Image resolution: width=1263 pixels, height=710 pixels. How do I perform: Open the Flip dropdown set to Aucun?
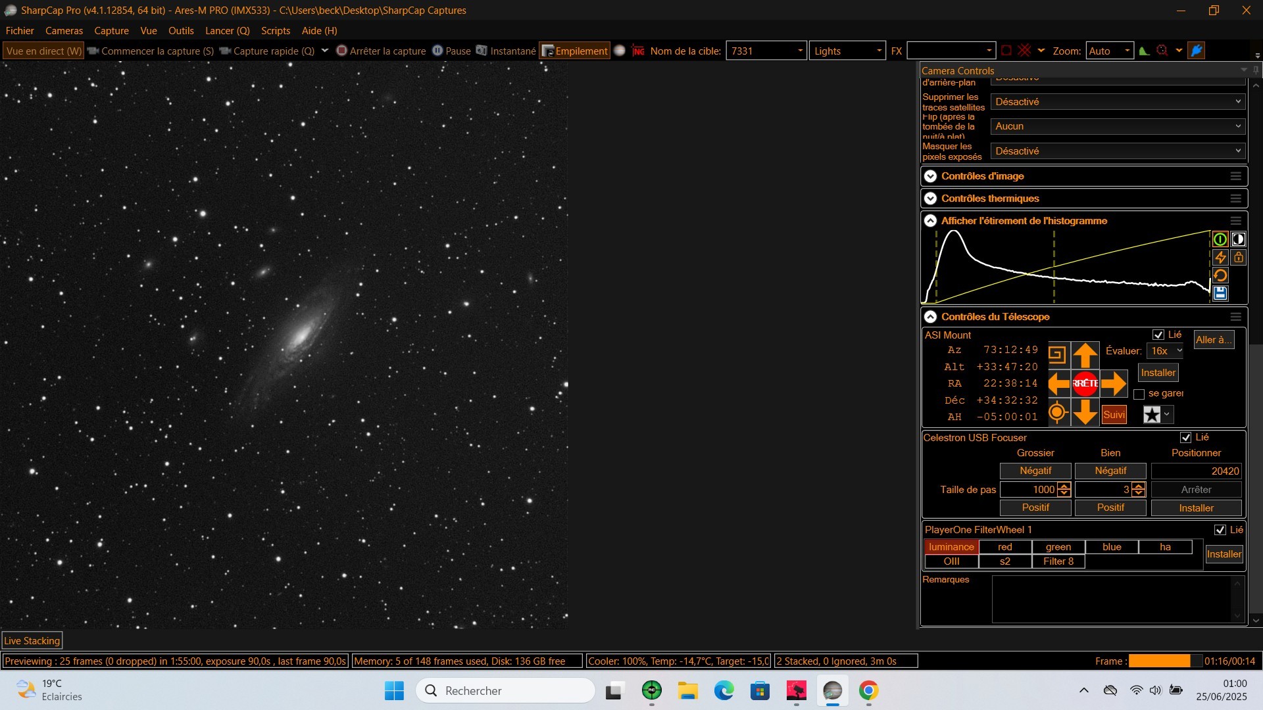[1118, 126]
